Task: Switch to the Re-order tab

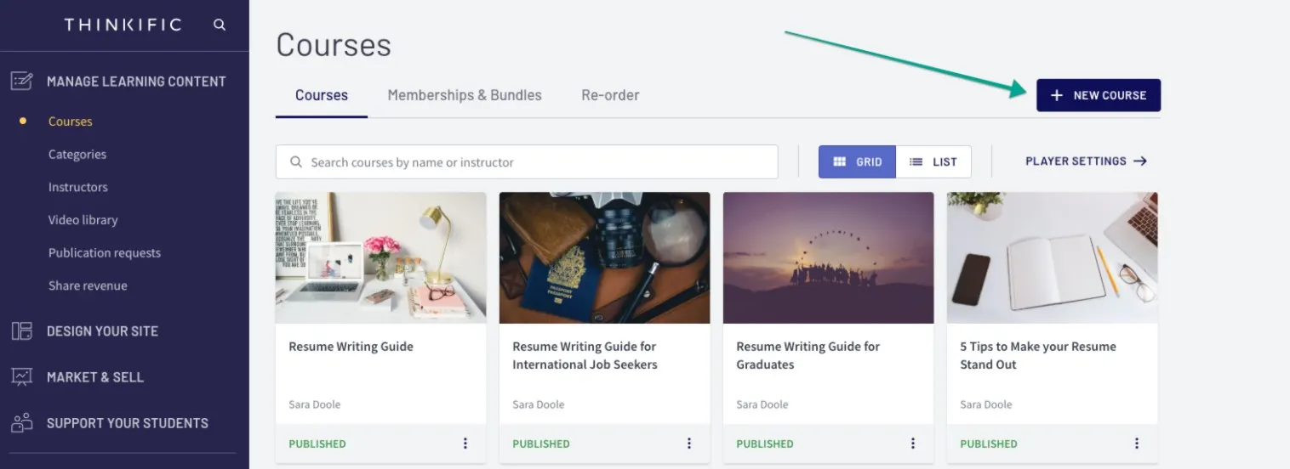Action: [x=610, y=95]
